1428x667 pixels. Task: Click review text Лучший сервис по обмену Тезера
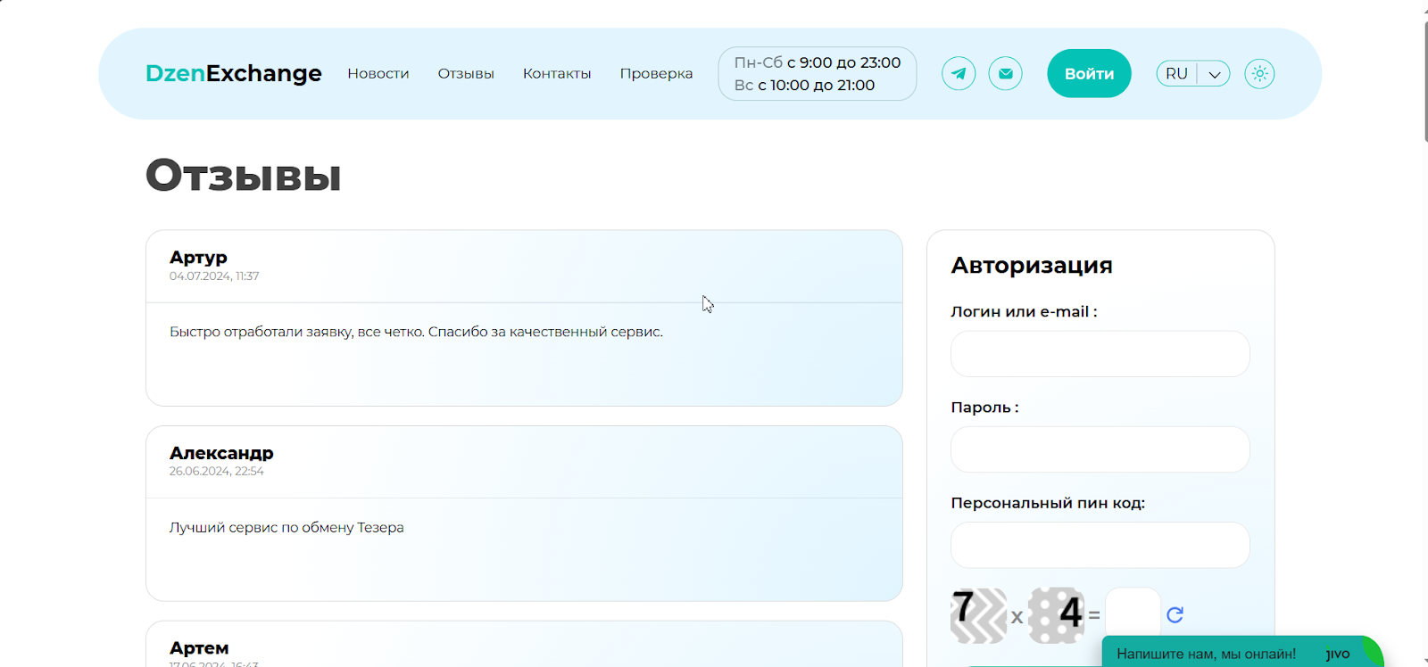(286, 528)
